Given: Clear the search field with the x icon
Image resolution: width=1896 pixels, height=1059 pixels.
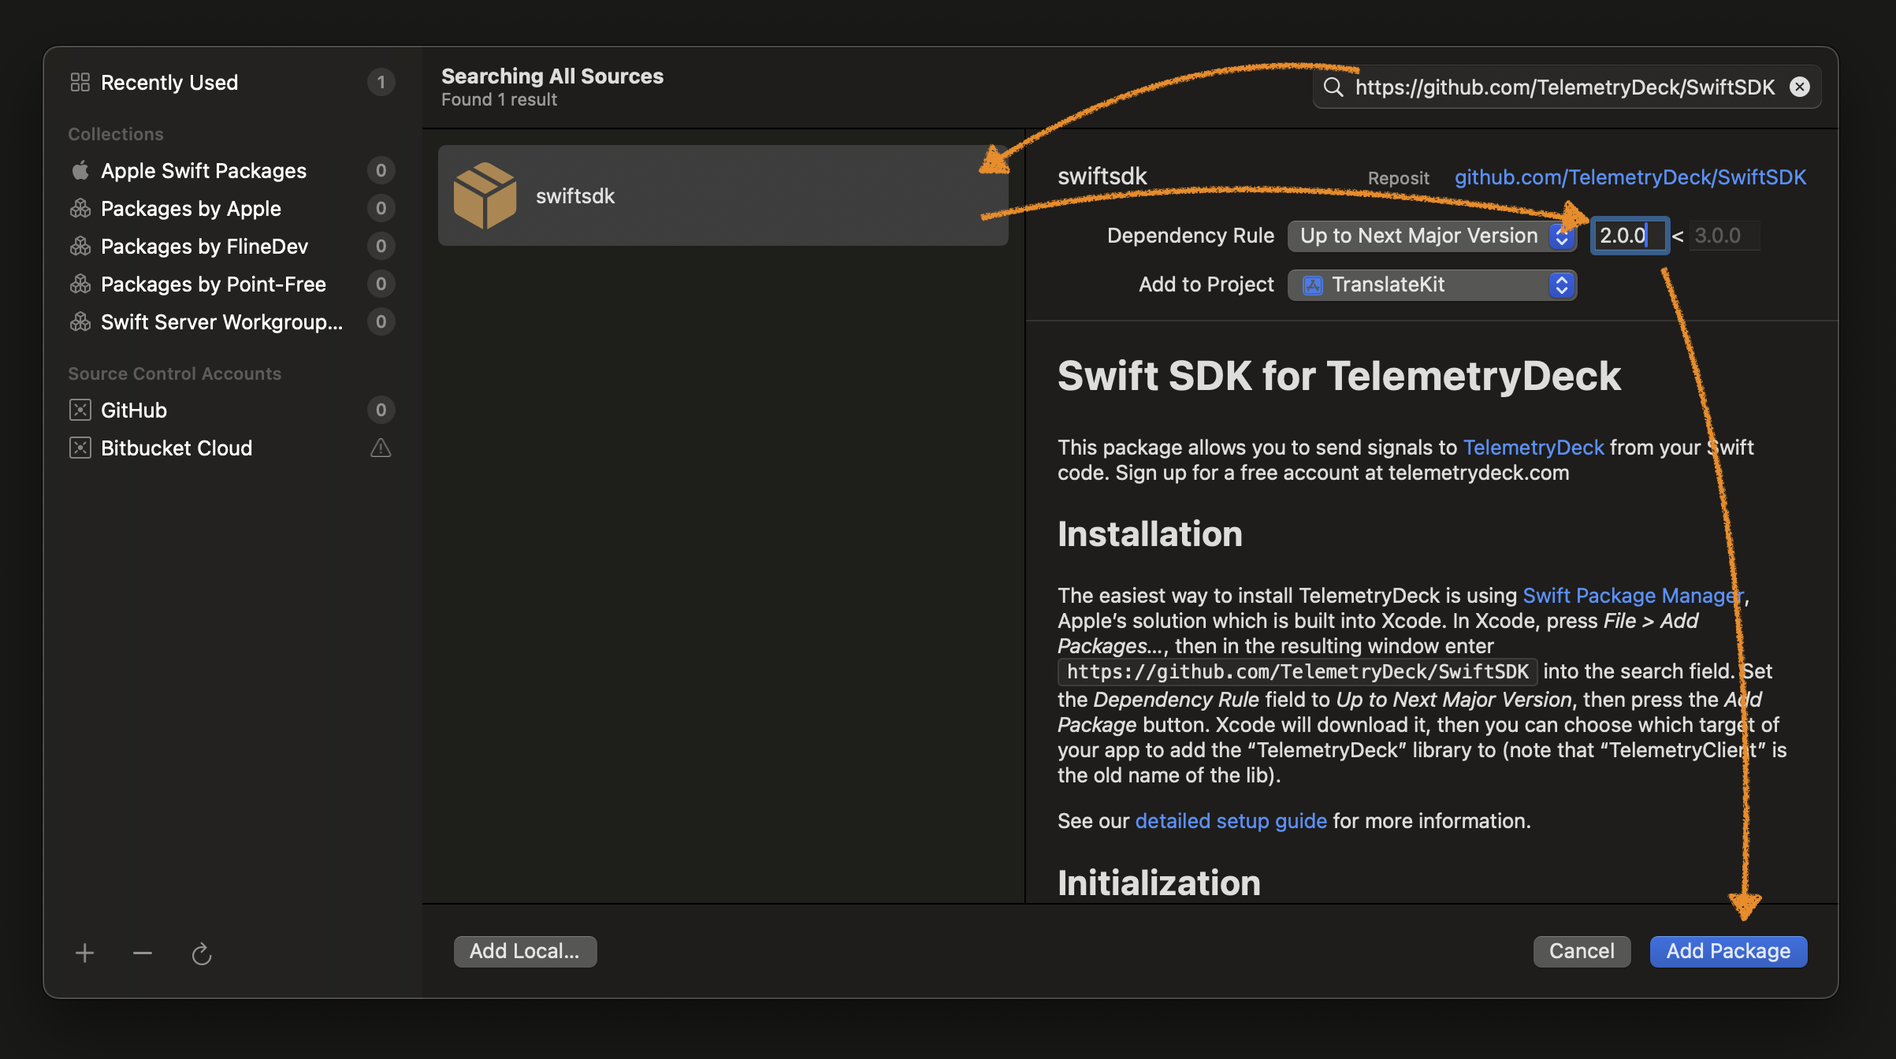Looking at the screenshot, I should tap(1799, 87).
